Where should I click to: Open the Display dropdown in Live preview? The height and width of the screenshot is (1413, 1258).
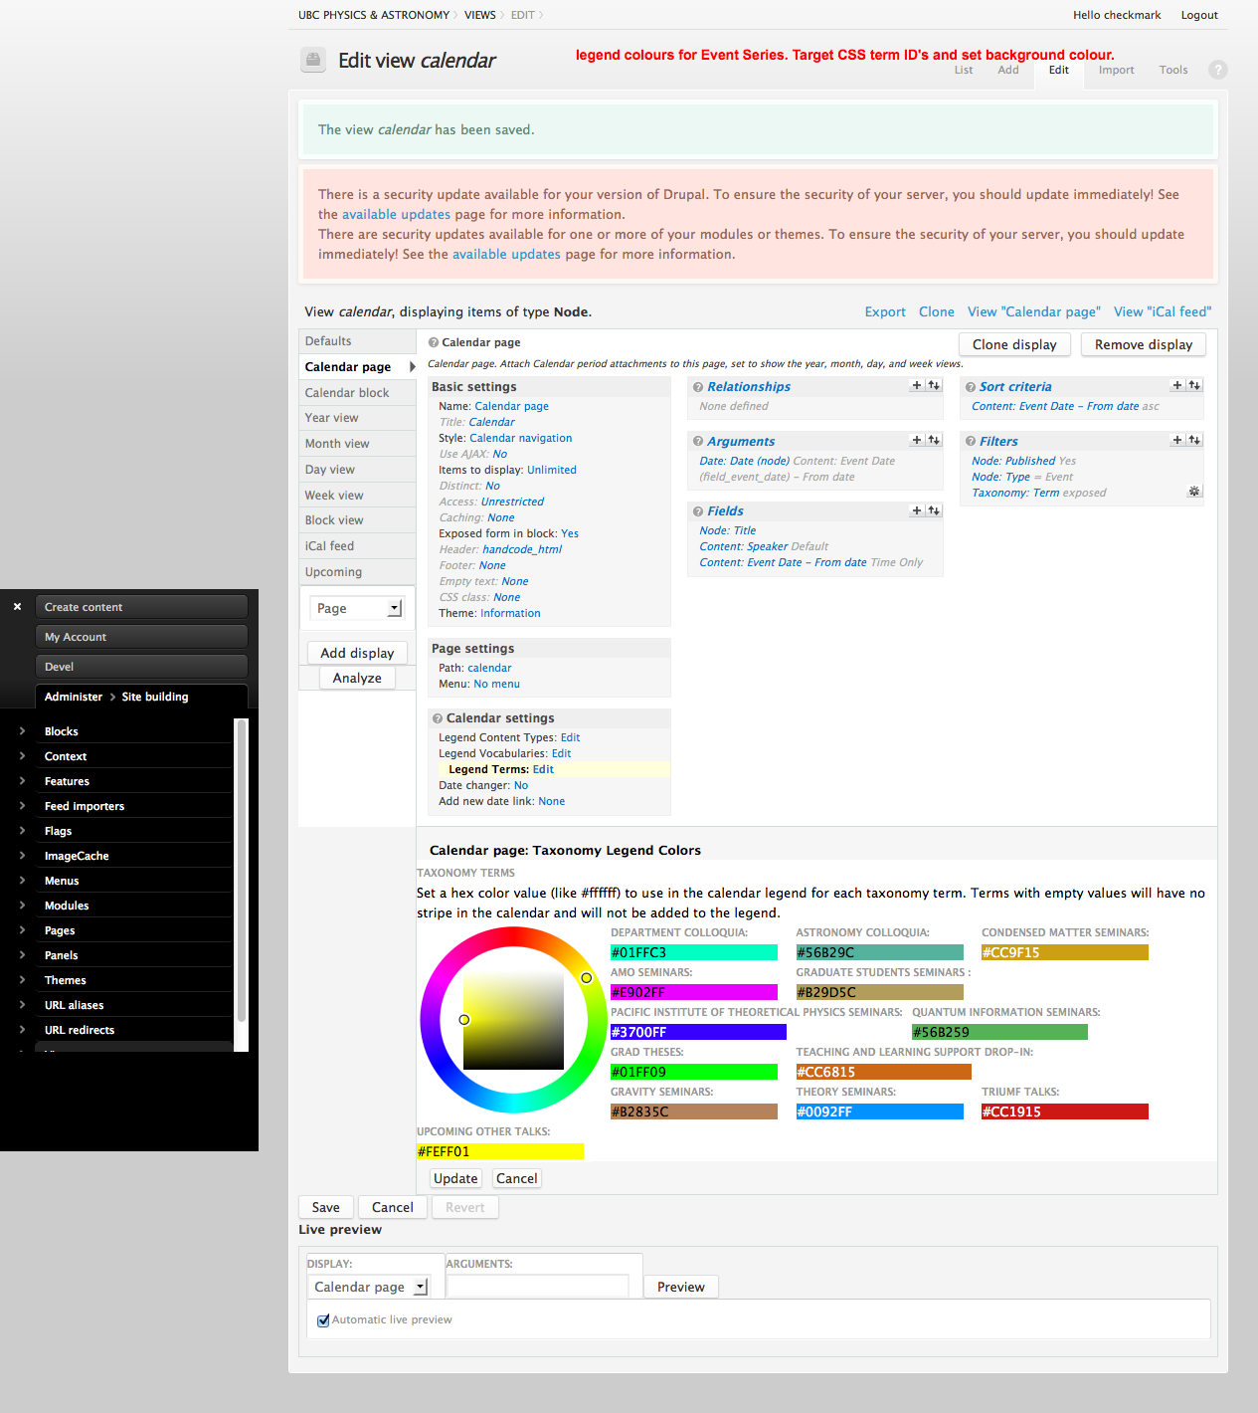[x=370, y=1287]
